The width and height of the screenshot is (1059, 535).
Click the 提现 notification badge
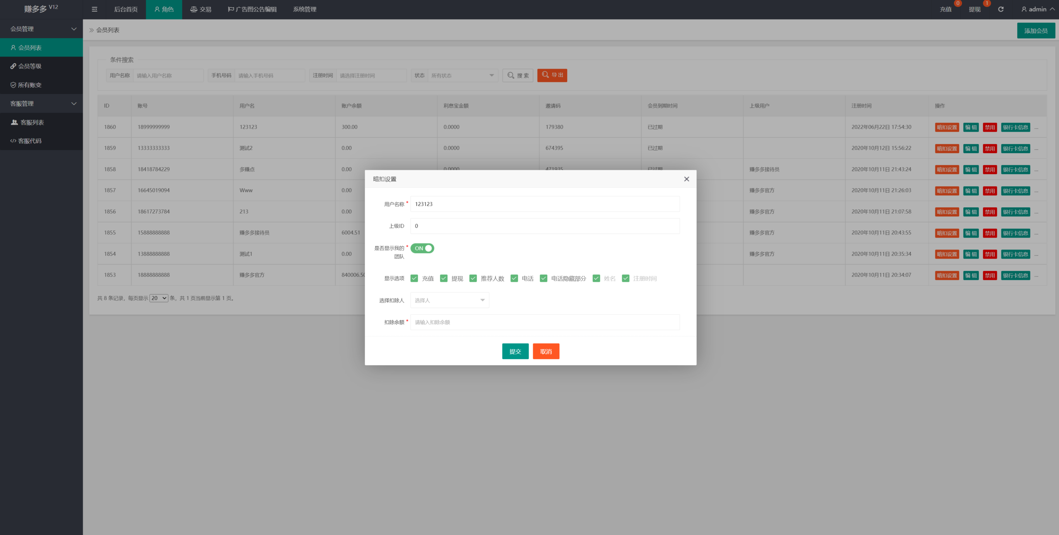tap(987, 3)
